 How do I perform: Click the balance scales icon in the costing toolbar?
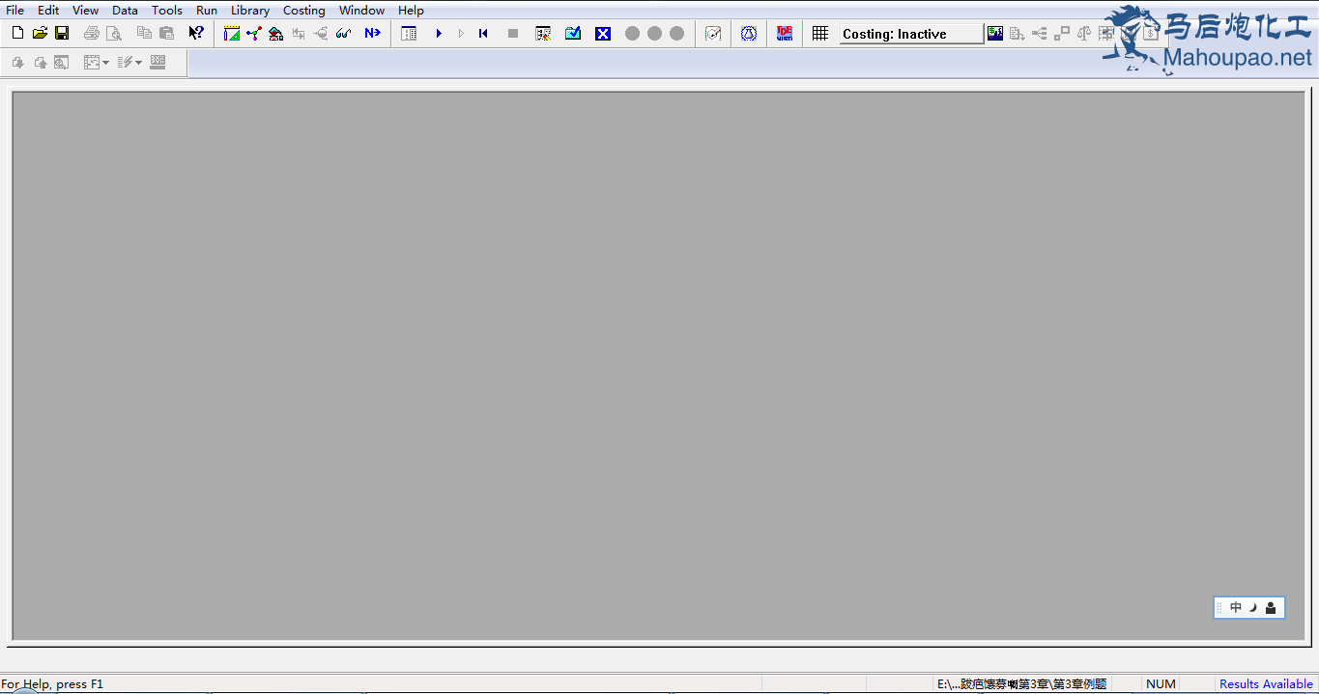(x=1084, y=34)
